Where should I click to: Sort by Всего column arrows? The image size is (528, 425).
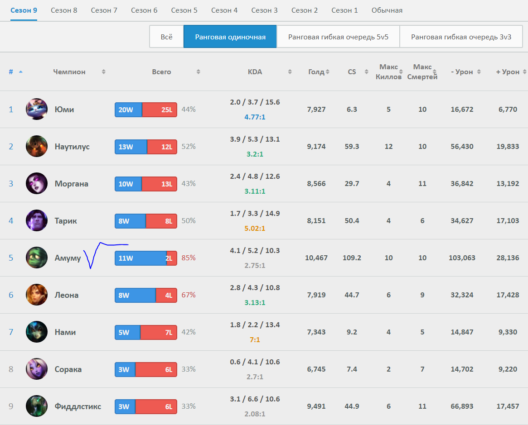pyautogui.click(x=199, y=72)
